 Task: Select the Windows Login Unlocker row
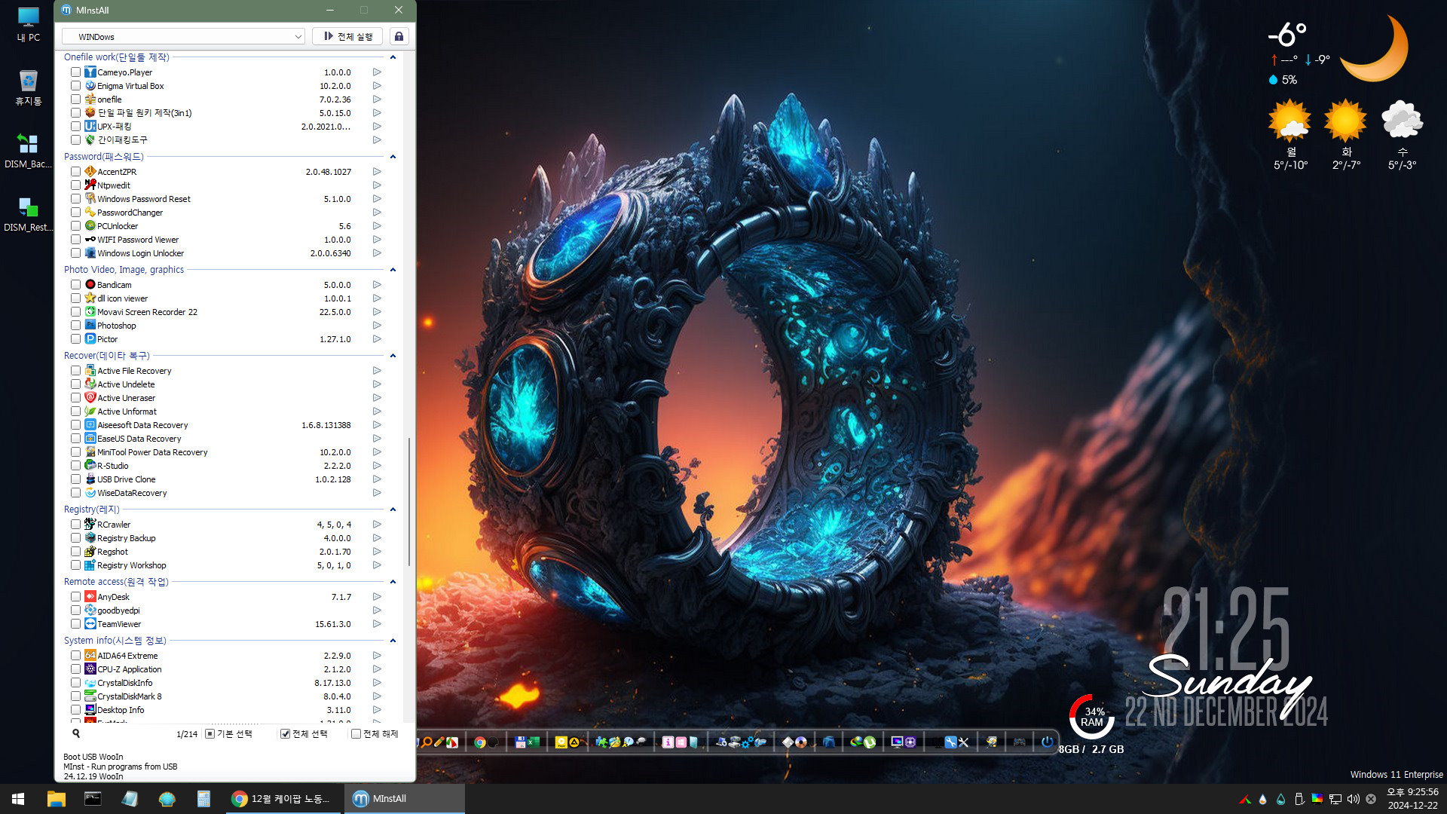click(x=226, y=253)
